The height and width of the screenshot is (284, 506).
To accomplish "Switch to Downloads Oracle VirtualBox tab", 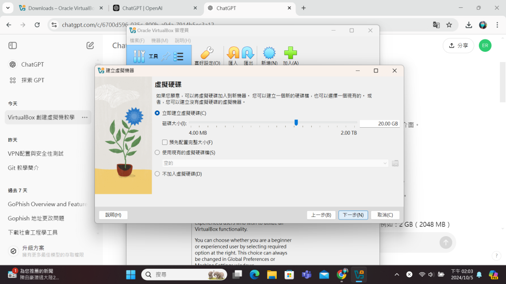I will point(61,8).
